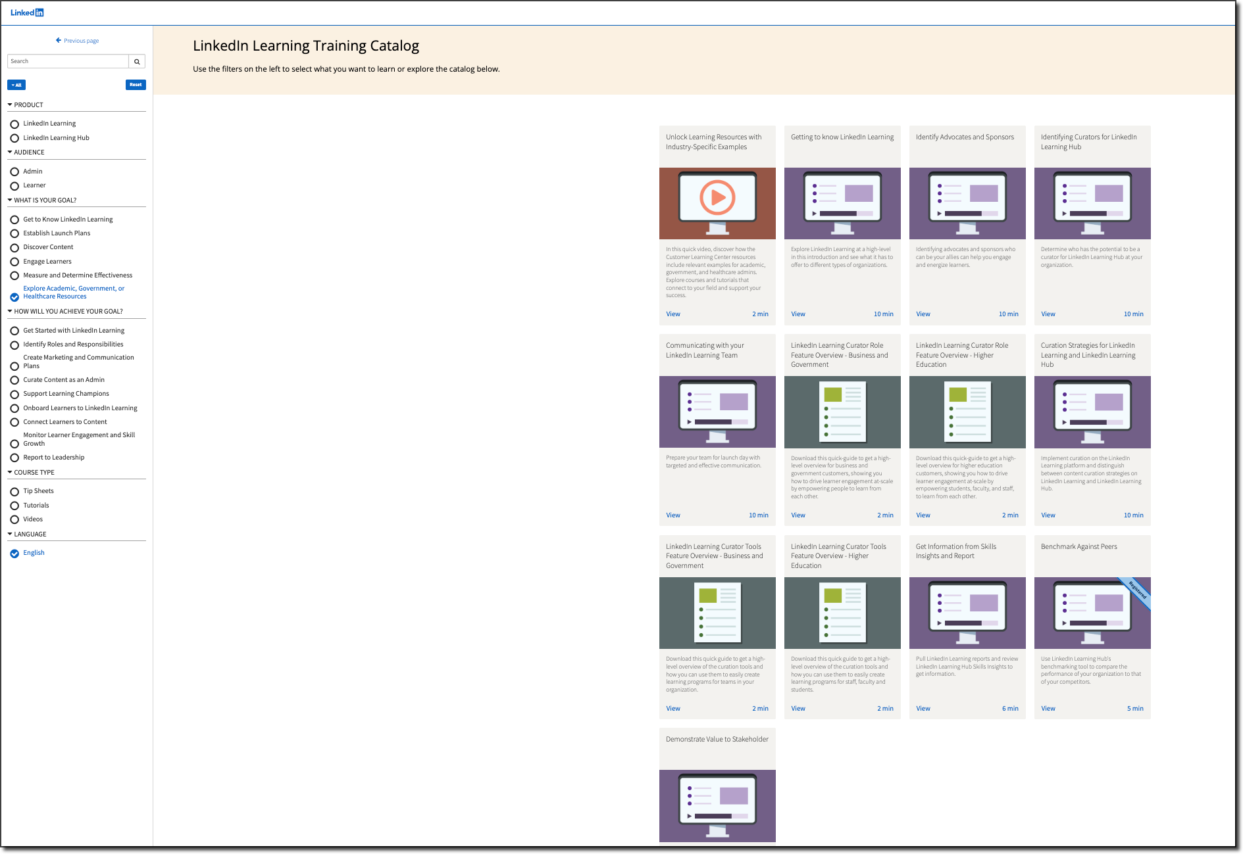Click View on Unlock Learning Resources card
1243x854 pixels.
673,314
